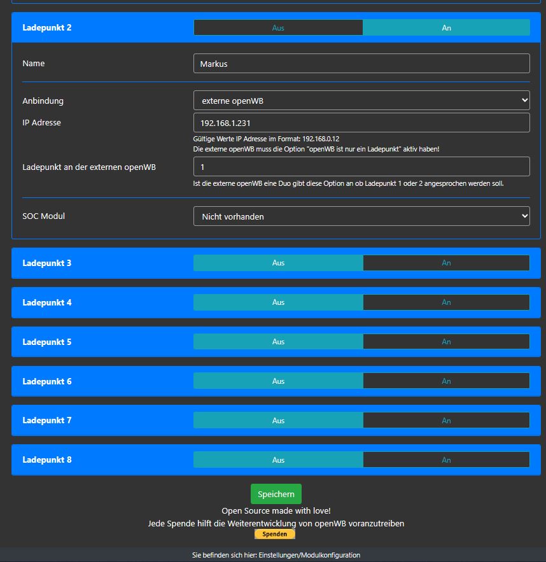This screenshot has height=562, width=546.
Task: Save settings with Speichern button
Action: [276, 494]
